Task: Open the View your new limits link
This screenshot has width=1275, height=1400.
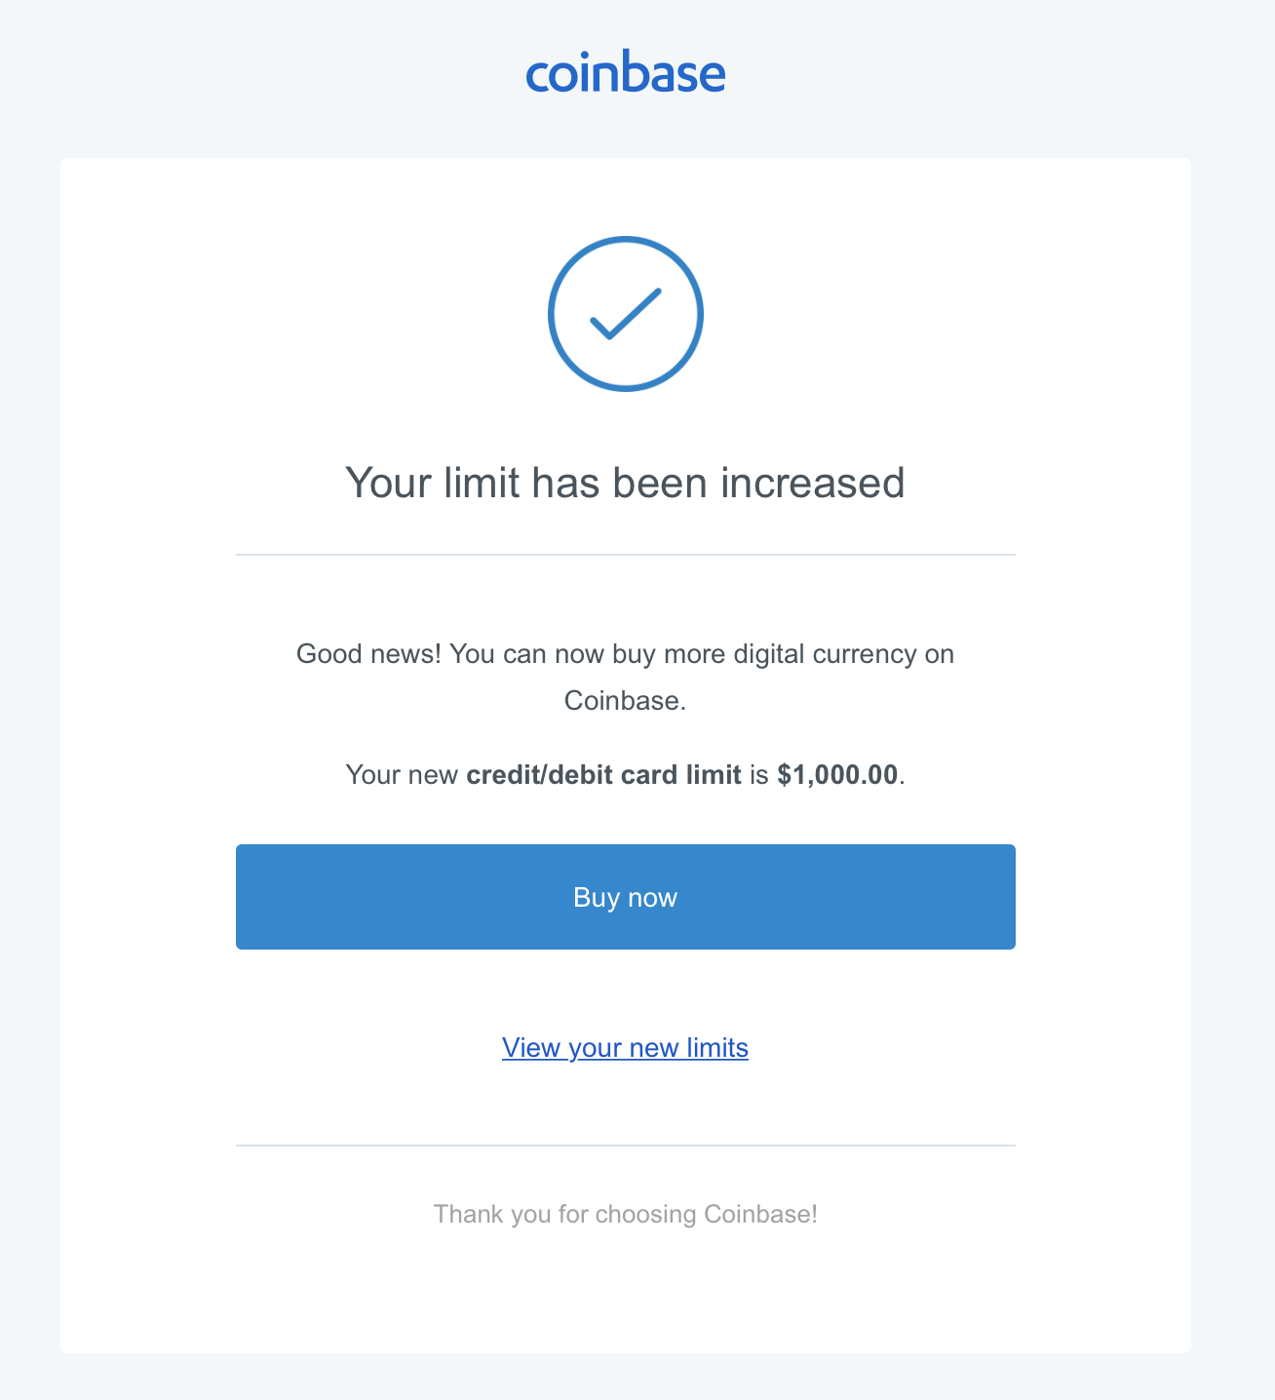Action: [x=625, y=1048]
